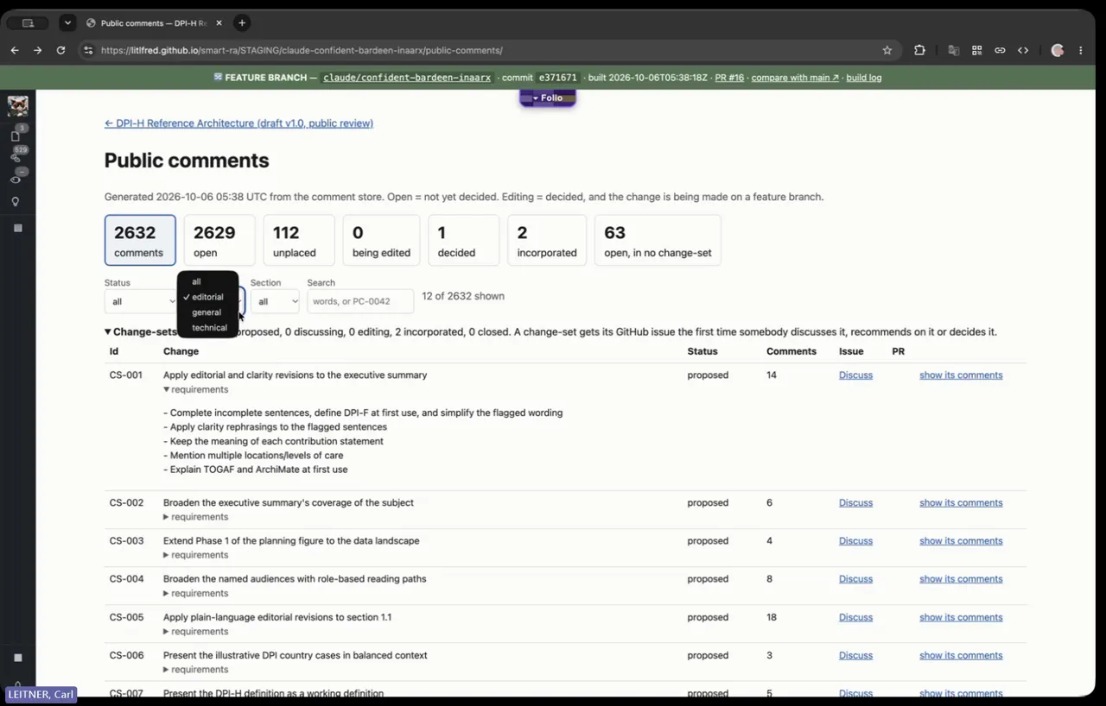This screenshot has width=1106, height=706.
Task: Open the eye icon in the sidebar
Action: pyautogui.click(x=16, y=180)
